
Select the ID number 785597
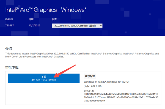10,26
